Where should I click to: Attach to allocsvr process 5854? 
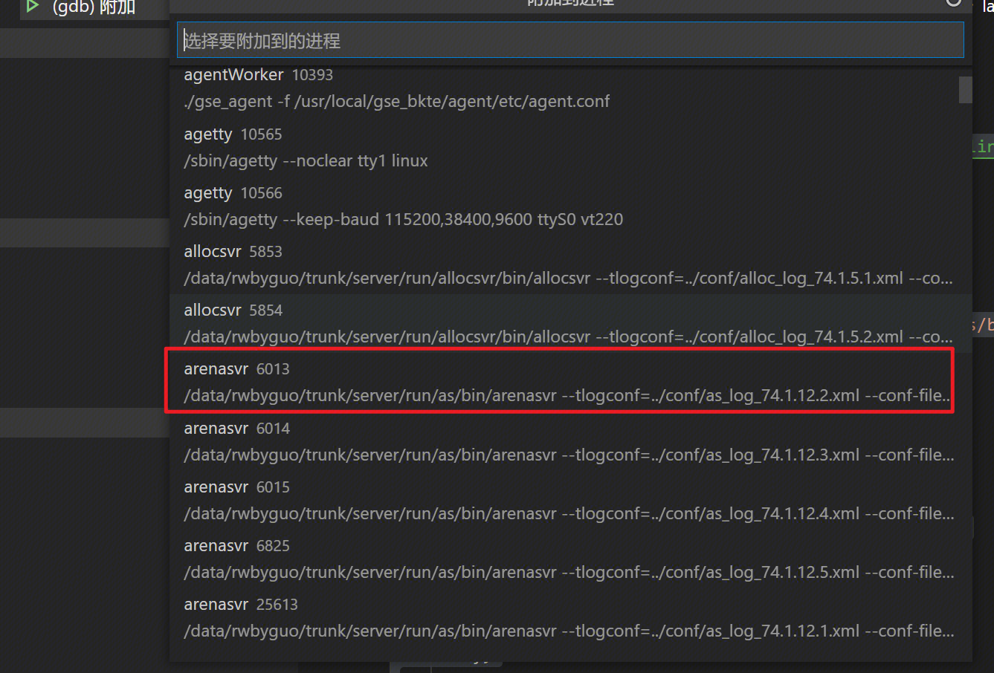click(233, 311)
